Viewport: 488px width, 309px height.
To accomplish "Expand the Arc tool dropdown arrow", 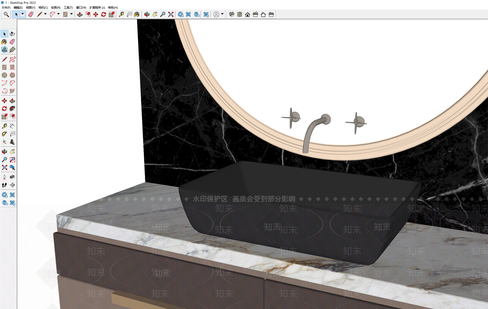I will (x=58, y=14).
